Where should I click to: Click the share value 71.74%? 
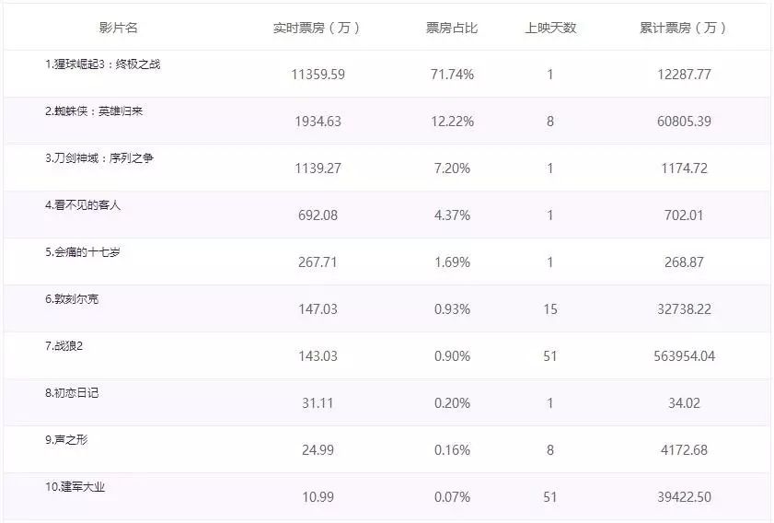pyautogui.click(x=452, y=75)
